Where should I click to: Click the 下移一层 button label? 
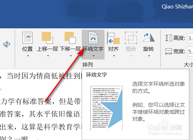click(x=70, y=49)
